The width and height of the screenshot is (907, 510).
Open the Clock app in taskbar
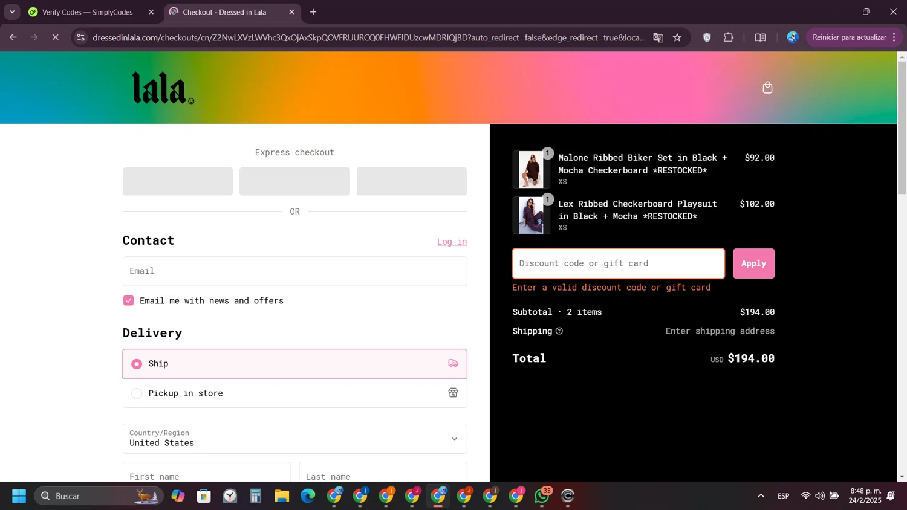tap(230, 496)
